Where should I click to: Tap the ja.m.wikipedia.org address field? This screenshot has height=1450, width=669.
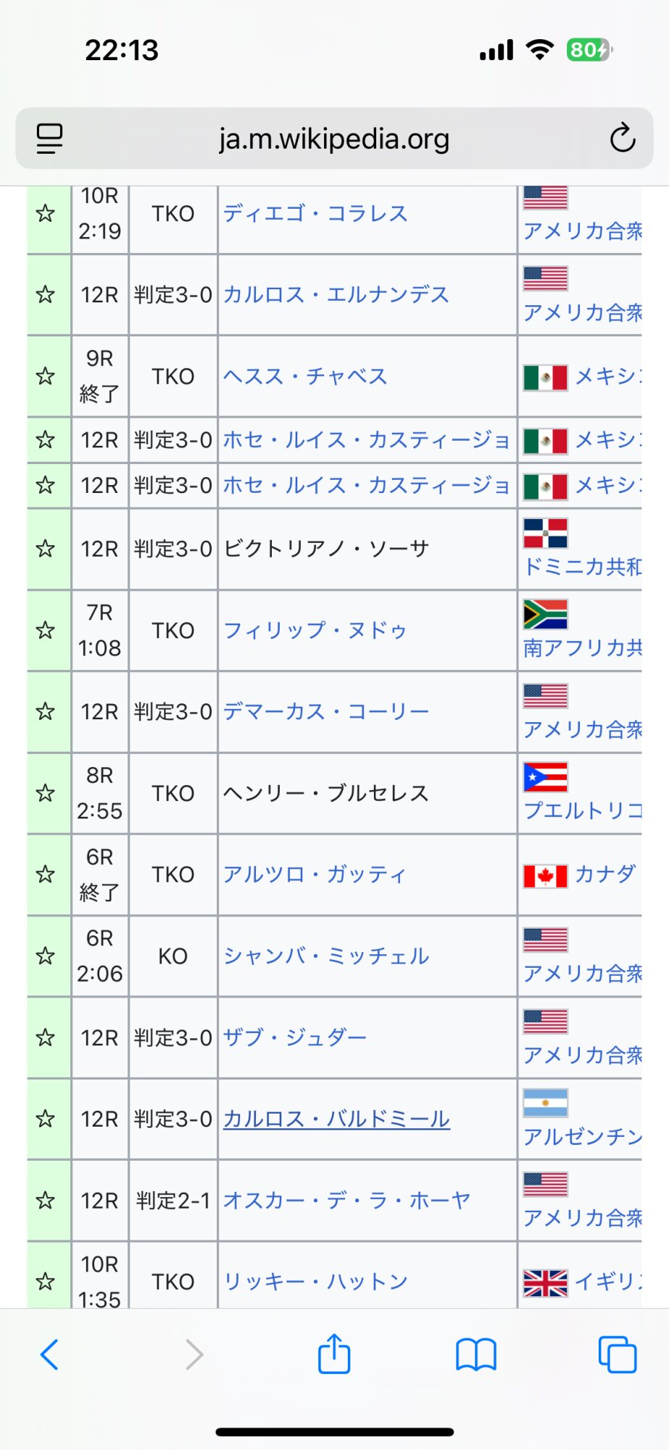pyautogui.click(x=334, y=138)
